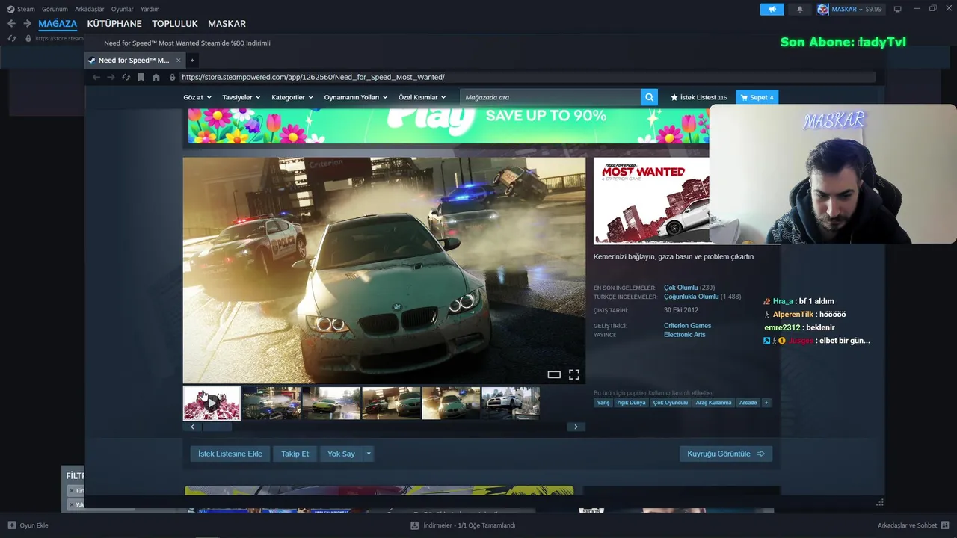
Task: Open the Electronic Arts publisher link
Action: (684, 335)
